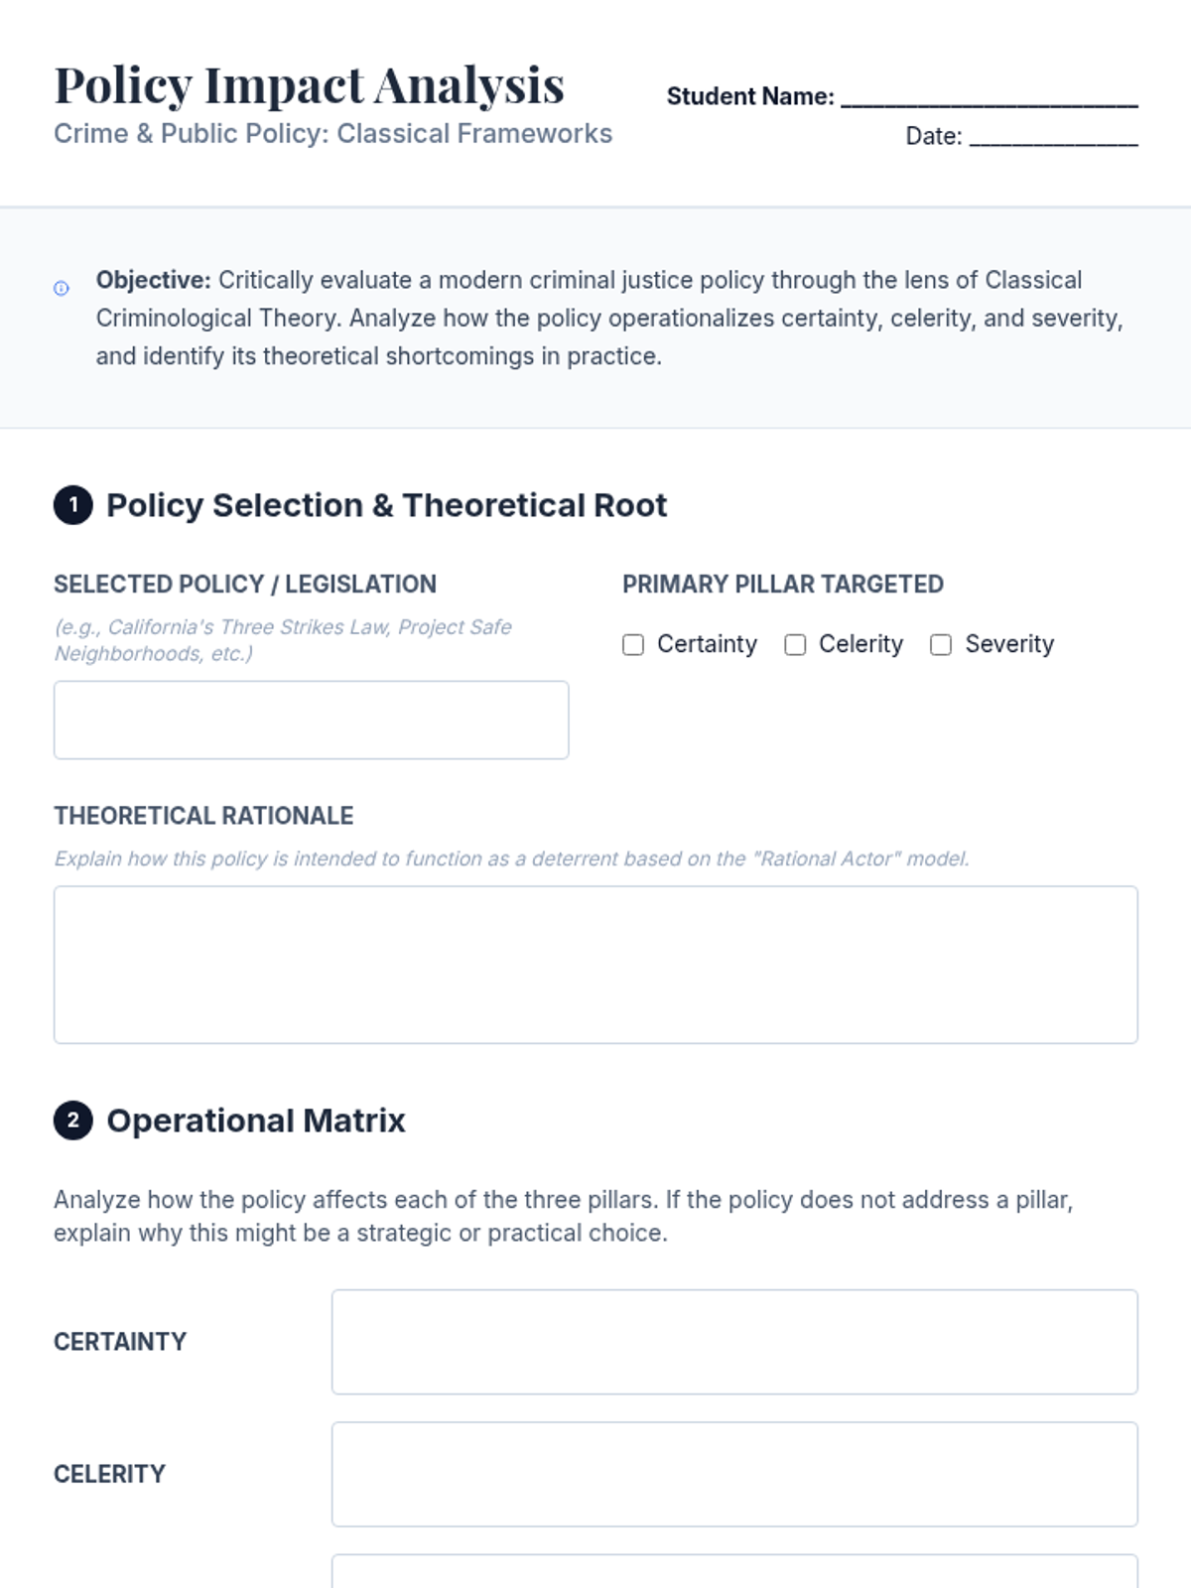Click inside the Theoretical Rationale text area
This screenshot has height=1588, width=1191.
(595, 964)
